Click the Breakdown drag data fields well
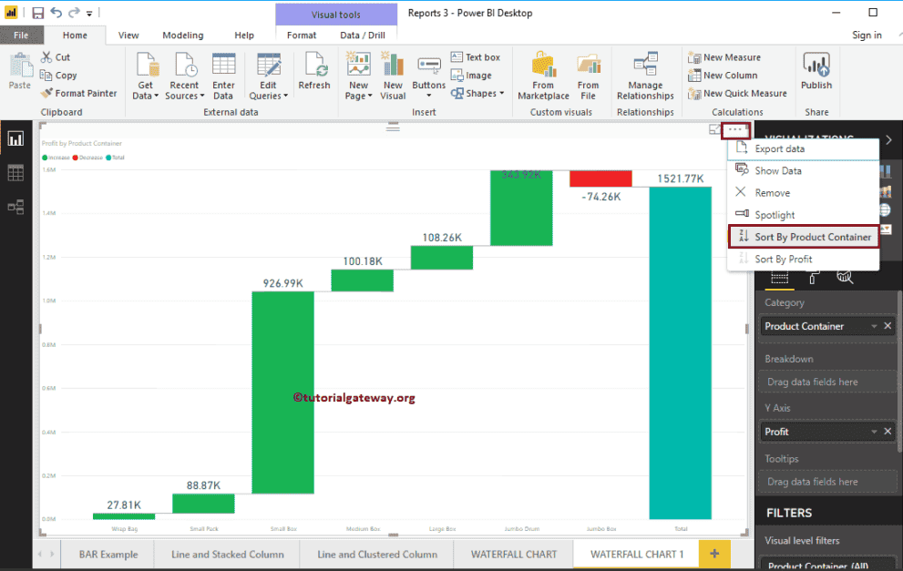Screen dimensions: 903x571 point(827,382)
